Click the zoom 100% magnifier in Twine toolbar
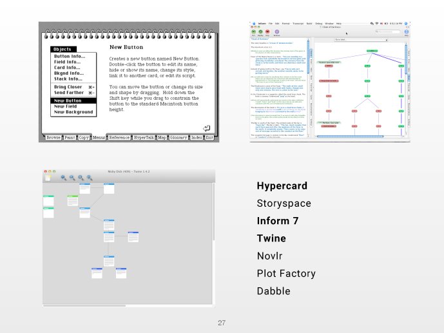Screen dimensions: 444x333 tap(90, 178)
